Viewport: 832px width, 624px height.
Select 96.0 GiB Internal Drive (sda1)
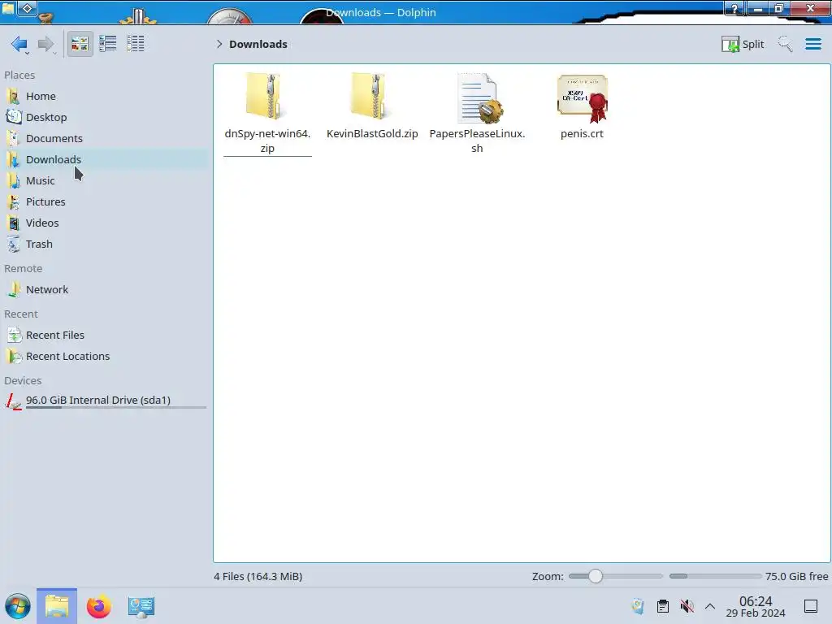click(x=105, y=401)
